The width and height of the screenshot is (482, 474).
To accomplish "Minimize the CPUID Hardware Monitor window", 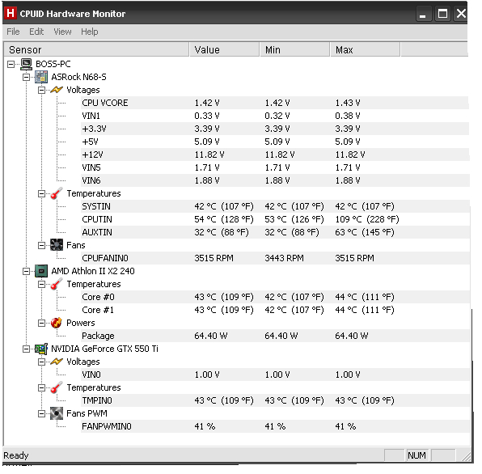I will click(423, 14).
